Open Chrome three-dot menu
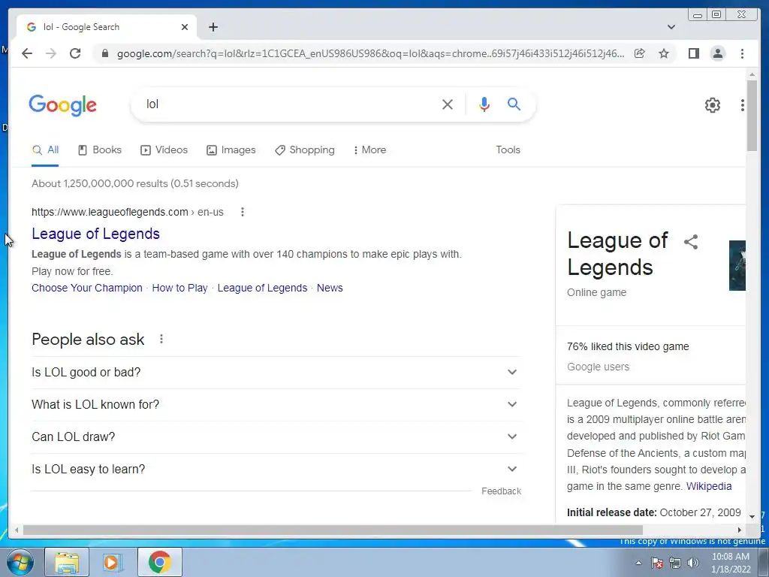This screenshot has width=769, height=577. point(742,53)
